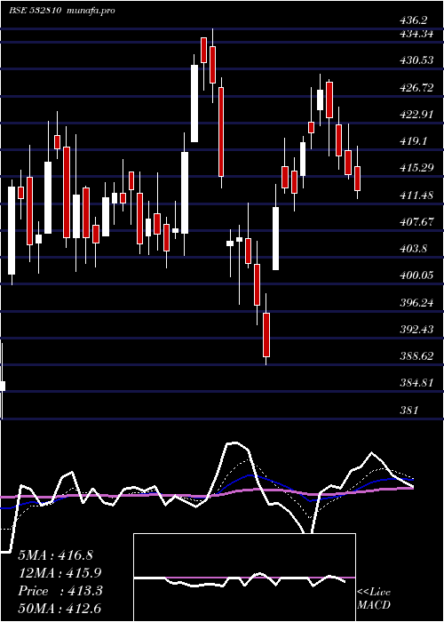The image size is (444, 622).
Task: Select the Price : 413.3 readout
Action: click(60, 591)
